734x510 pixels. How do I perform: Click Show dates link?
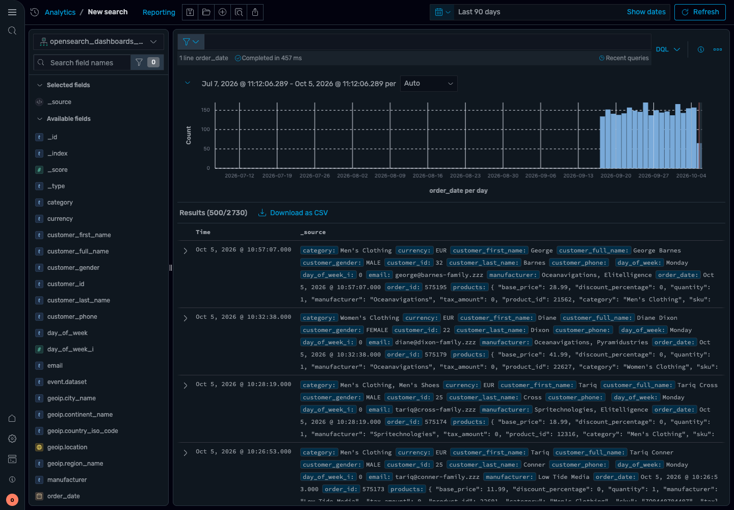coord(646,12)
